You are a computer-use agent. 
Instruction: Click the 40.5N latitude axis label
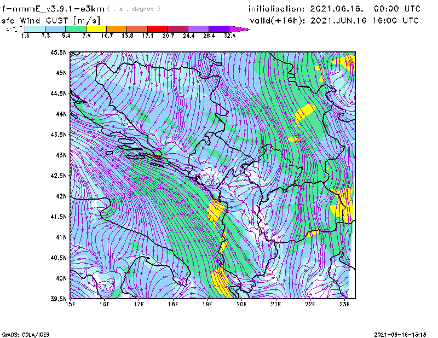pyautogui.click(x=59, y=258)
